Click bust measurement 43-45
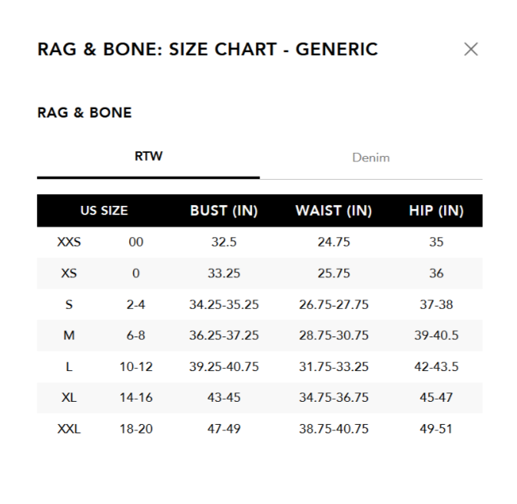Image resolution: width=517 pixels, height=504 pixels. [224, 398]
